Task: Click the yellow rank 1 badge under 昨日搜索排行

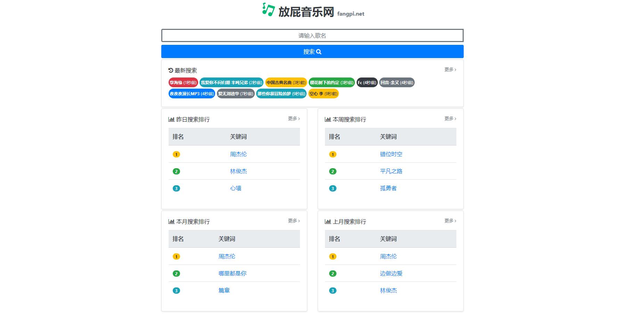Action: tap(177, 154)
